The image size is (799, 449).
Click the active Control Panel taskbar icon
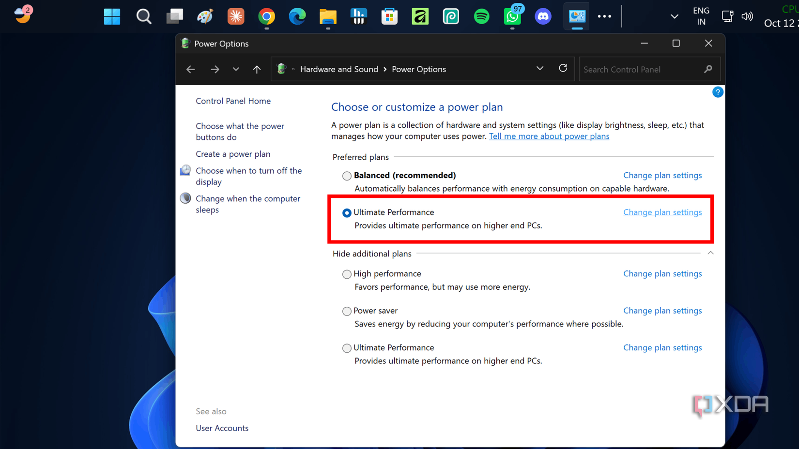(576, 16)
